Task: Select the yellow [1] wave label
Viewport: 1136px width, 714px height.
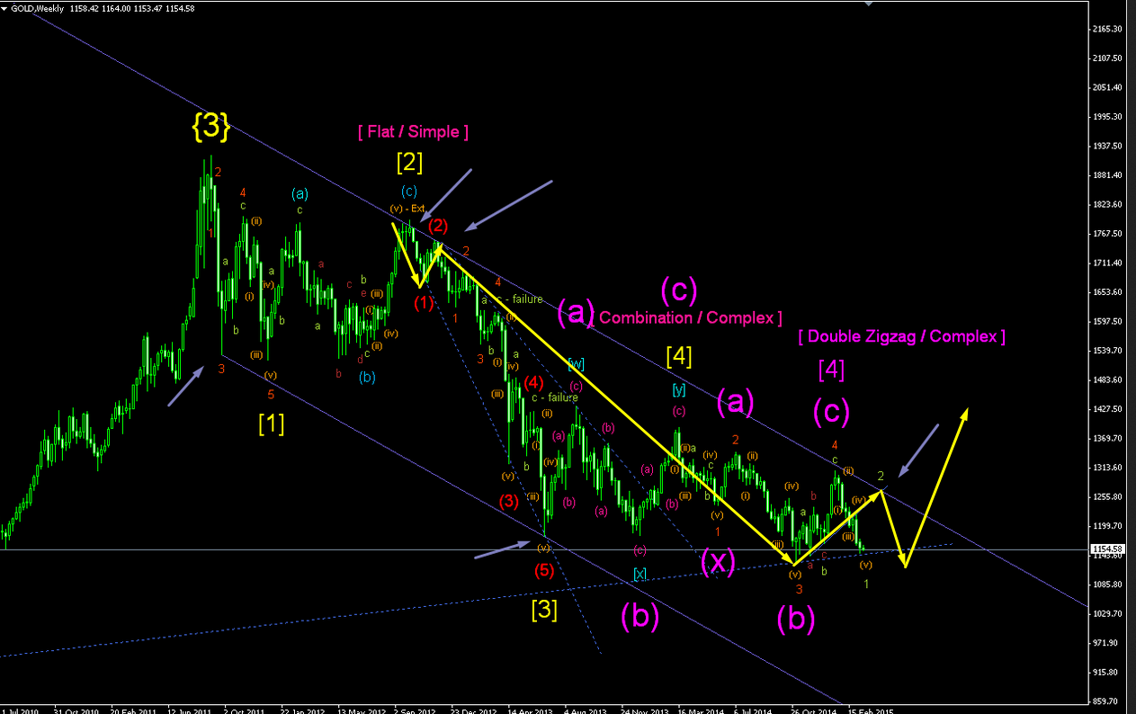Action: [x=271, y=424]
